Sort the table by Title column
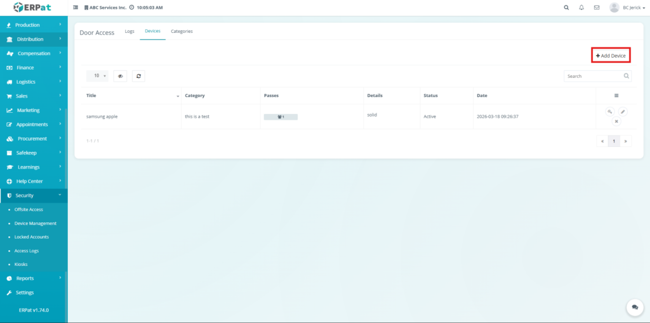This screenshot has height=323, width=650. click(x=132, y=96)
